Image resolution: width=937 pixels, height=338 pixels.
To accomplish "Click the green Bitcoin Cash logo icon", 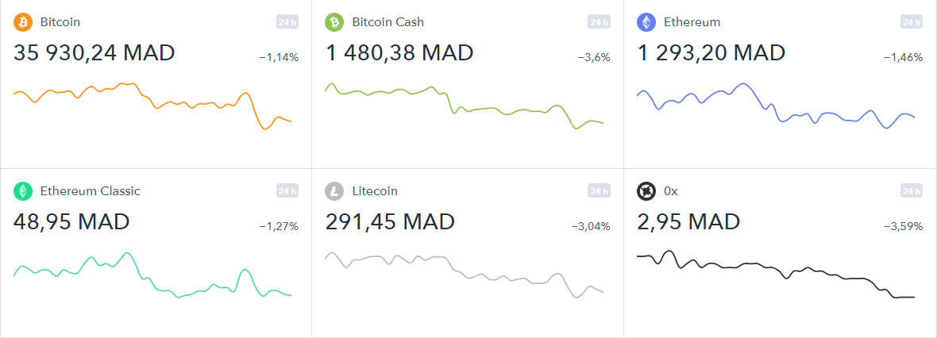I will 334,23.
